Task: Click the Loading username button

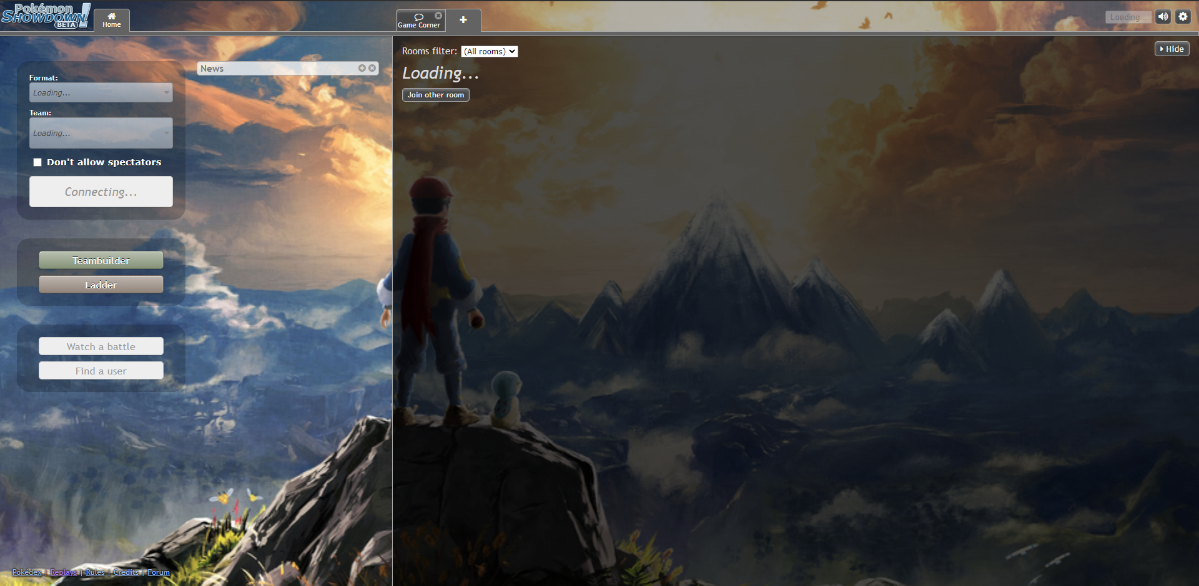Action: tap(1128, 17)
